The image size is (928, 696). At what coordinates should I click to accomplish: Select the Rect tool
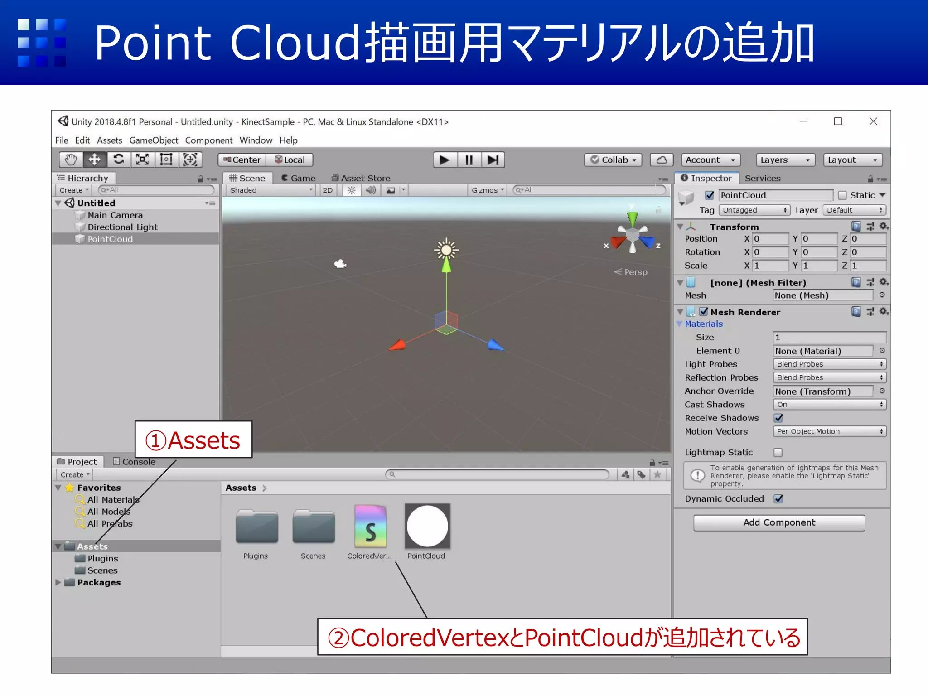(x=166, y=159)
